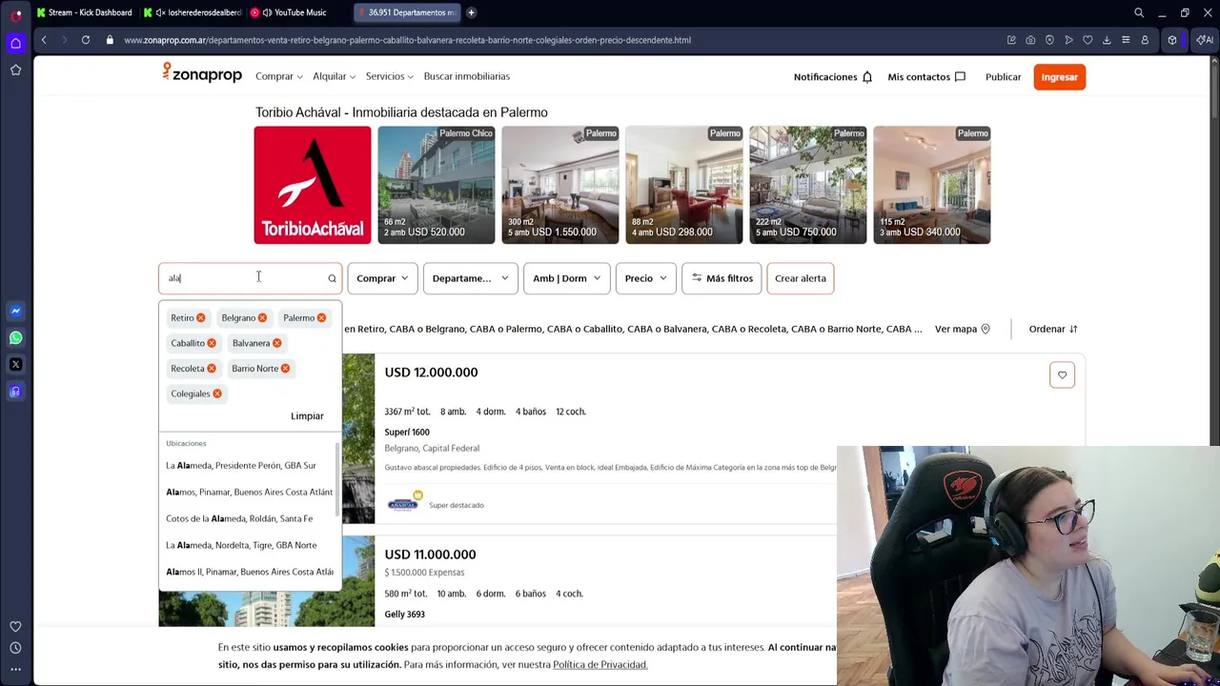Open the Palermo Chico USD 520.000 thumbnail

coord(437,185)
